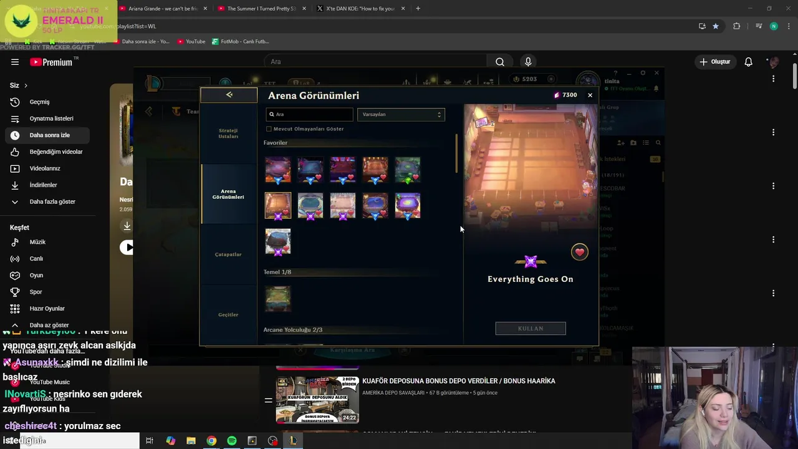Open Chrome media controls icon
Screen dimensions: 798x449
pyautogui.click(x=759, y=26)
